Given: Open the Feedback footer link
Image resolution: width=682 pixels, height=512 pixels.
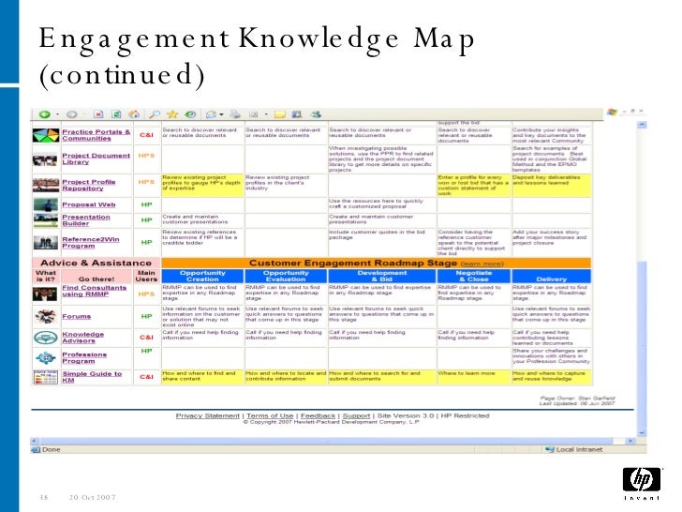Looking at the screenshot, I should [318, 415].
